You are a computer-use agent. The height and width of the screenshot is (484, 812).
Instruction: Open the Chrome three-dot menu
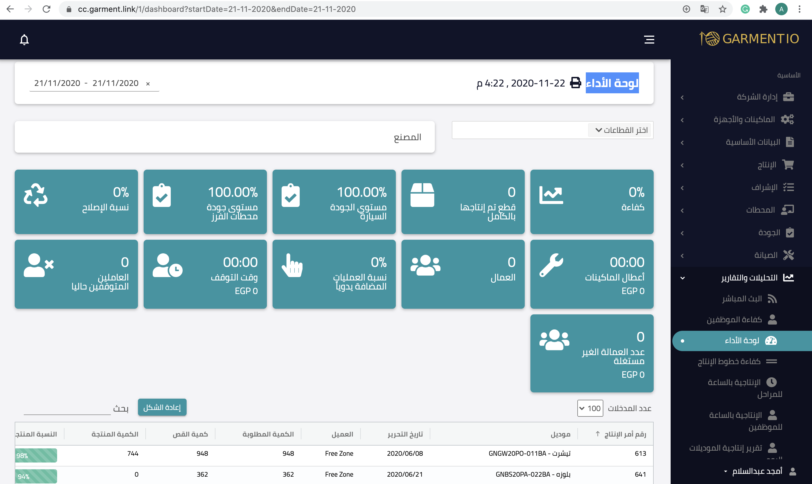(x=799, y=9)
